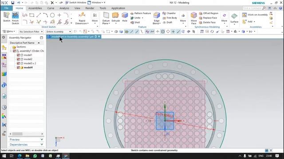Switch to the Analysis ribbon tab
This screenshot has width=284, height=159.
[x=64, y=8]
